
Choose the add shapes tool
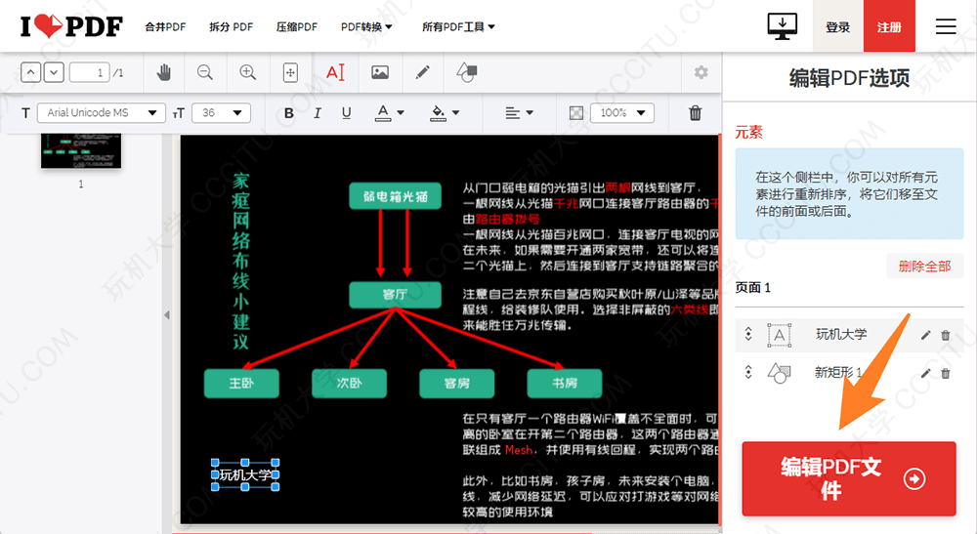(466, 72)
